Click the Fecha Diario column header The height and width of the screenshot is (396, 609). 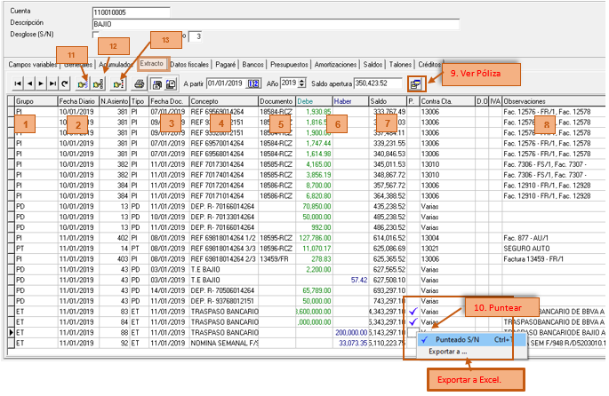78,101
